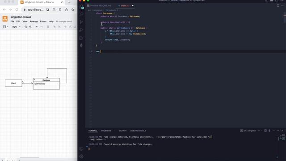This screenshot has width=286, height=161.
Task: Close the terminal panel
Action: point(282,131)
